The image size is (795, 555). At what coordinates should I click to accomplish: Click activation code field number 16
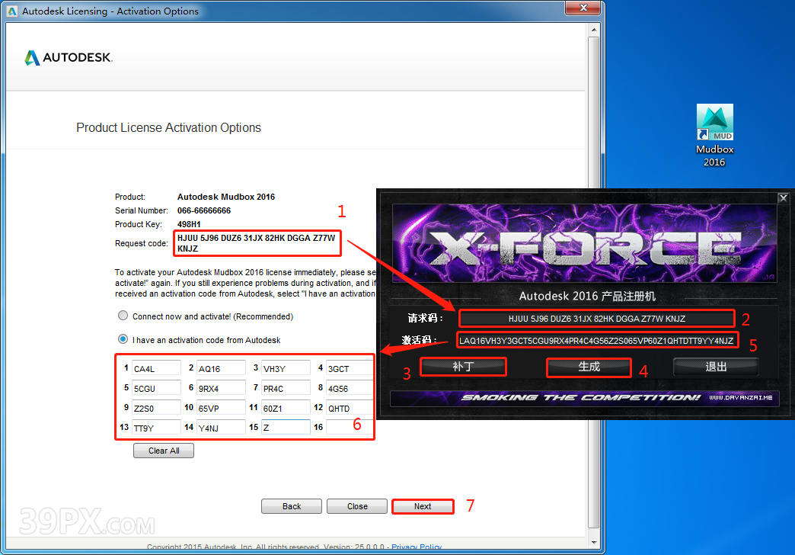(x=350, y=428)
